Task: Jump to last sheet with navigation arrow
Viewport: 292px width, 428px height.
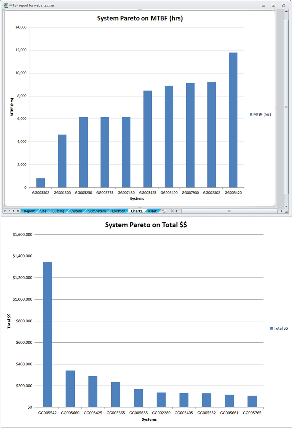Action: pyautogui.click(x=18, y=211)
